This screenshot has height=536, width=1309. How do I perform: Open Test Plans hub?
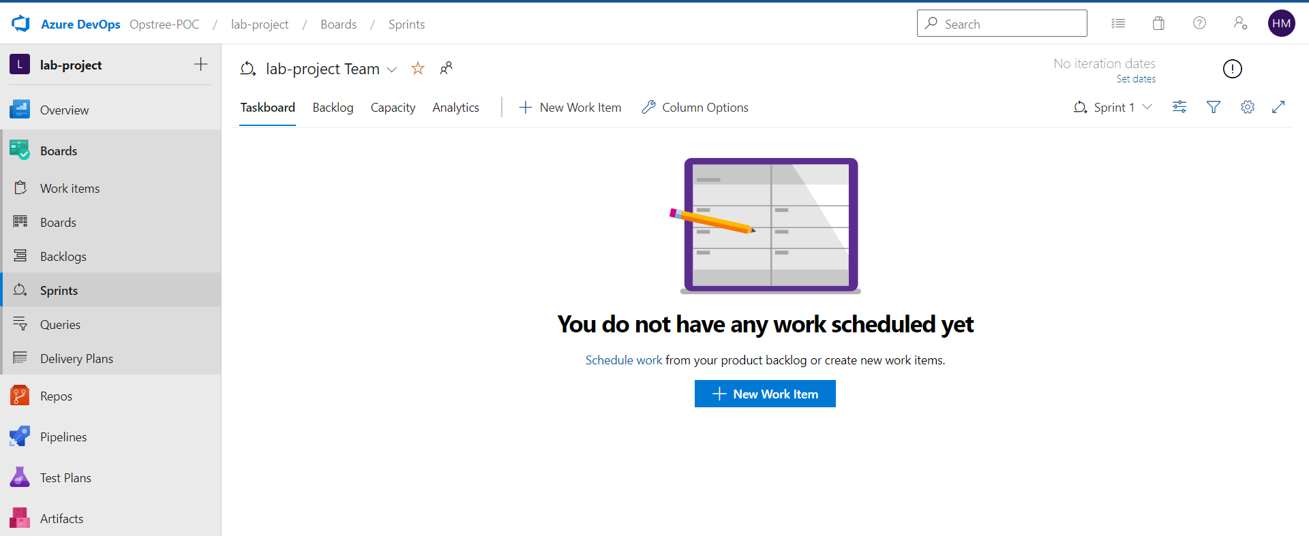point(110,477)
